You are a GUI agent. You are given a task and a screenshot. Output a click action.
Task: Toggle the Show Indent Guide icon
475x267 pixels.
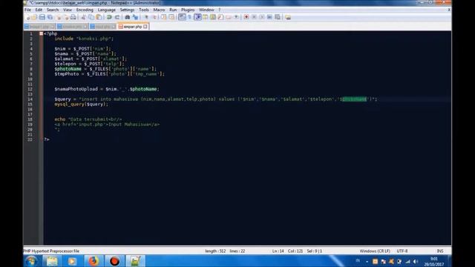point(198,17)
